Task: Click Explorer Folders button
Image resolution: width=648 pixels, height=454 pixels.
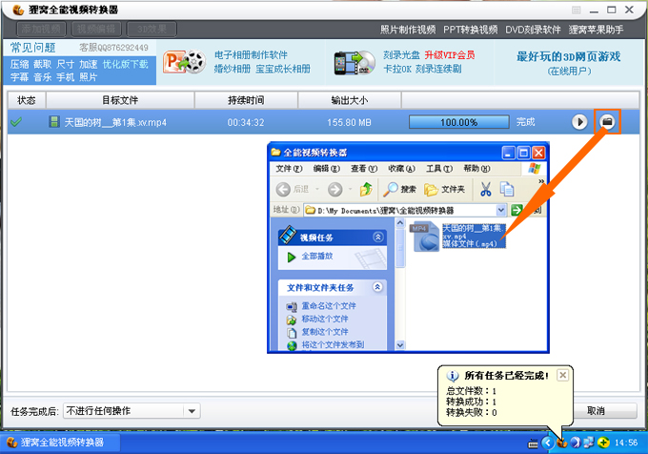Action: click(x=444, y=190)
